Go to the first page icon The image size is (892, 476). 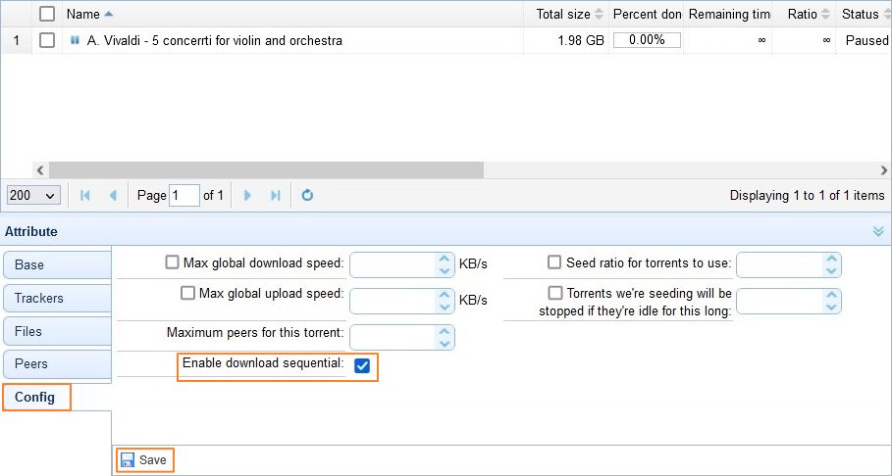tap(85, 196)
